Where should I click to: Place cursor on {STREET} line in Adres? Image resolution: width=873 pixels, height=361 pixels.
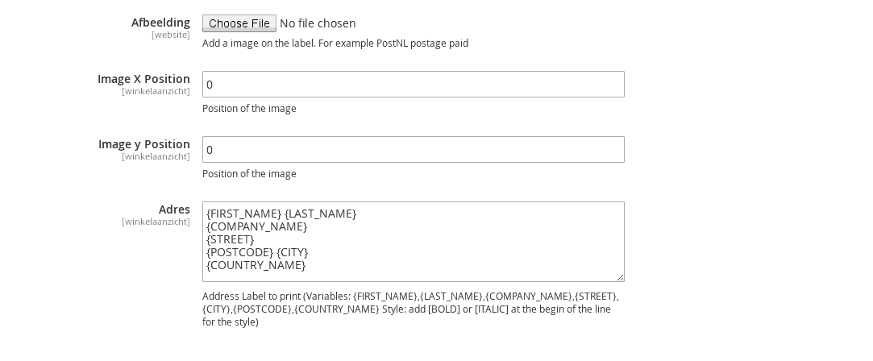click(230, 239)
